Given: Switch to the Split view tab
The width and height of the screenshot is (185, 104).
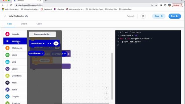Looking at the screenshot, I should (x=10, y=24).
